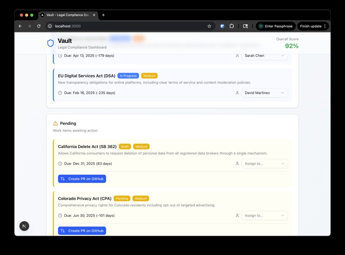Create PR on GitHub for California Delete Act

tap(82, 179)
